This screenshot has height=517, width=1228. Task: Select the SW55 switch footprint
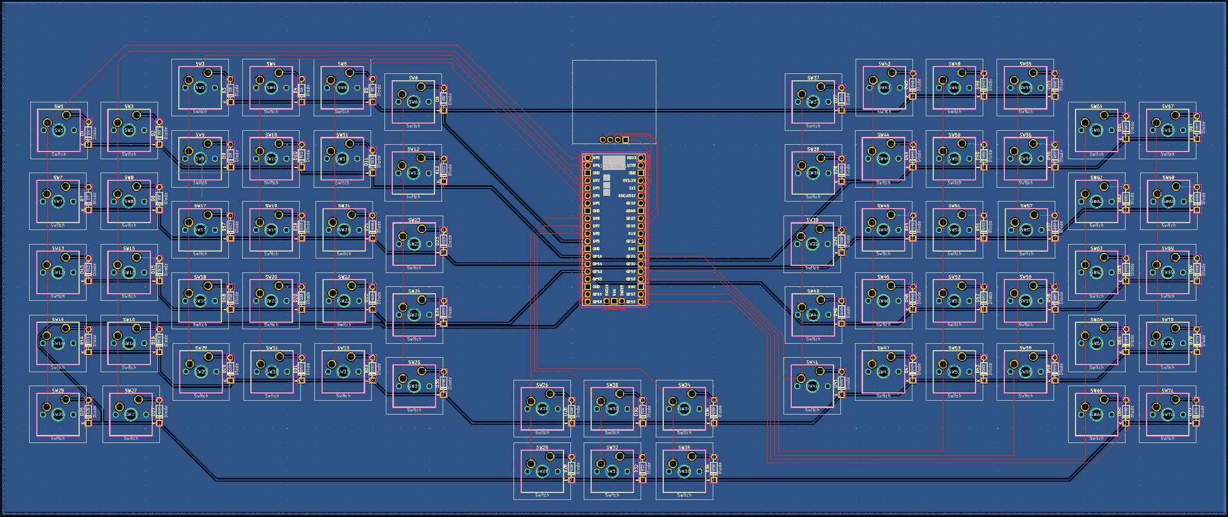pos(1025,88)
